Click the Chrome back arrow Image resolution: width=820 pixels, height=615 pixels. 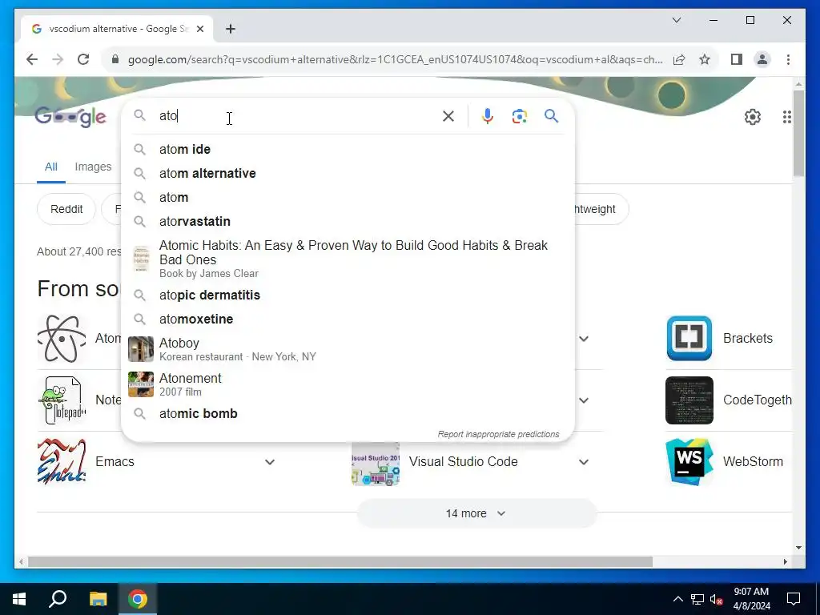tap(32, 59)
